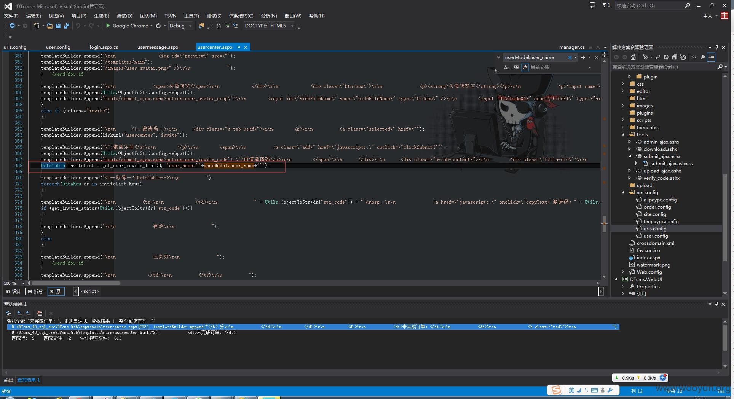734x399 pixels.
Task: Switch to the usermessage.aspx tab
Action: tap(158, 47)
